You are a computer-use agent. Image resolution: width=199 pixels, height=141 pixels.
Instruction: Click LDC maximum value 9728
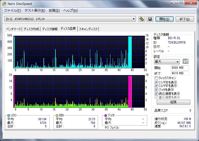(43, 123)
